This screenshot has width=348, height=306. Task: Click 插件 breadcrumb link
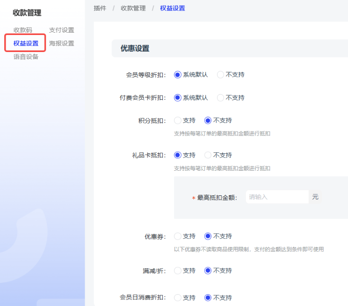pyautogui.click(x=100, y=8)
